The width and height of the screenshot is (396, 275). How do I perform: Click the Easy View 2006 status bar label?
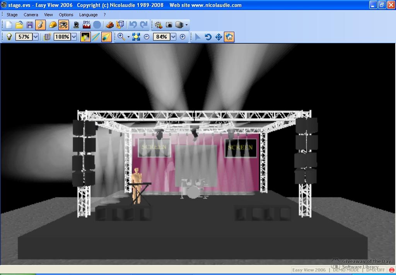click(309, 270)
